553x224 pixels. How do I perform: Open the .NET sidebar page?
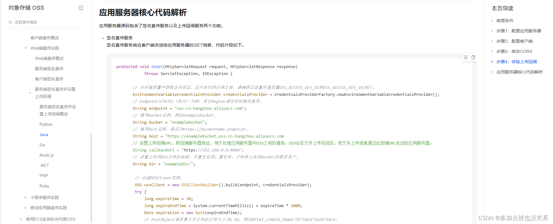(x=44, y=165)
